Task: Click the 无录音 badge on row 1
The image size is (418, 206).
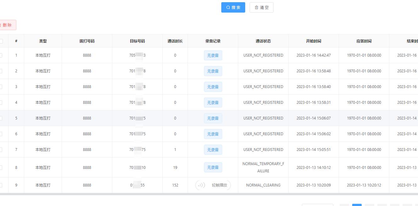Action: click(x=213, y=55)
